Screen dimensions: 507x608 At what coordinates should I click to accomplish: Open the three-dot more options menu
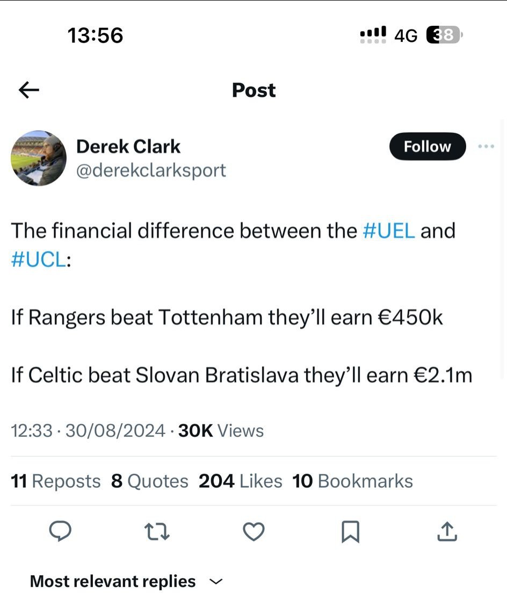pos(486,147)
